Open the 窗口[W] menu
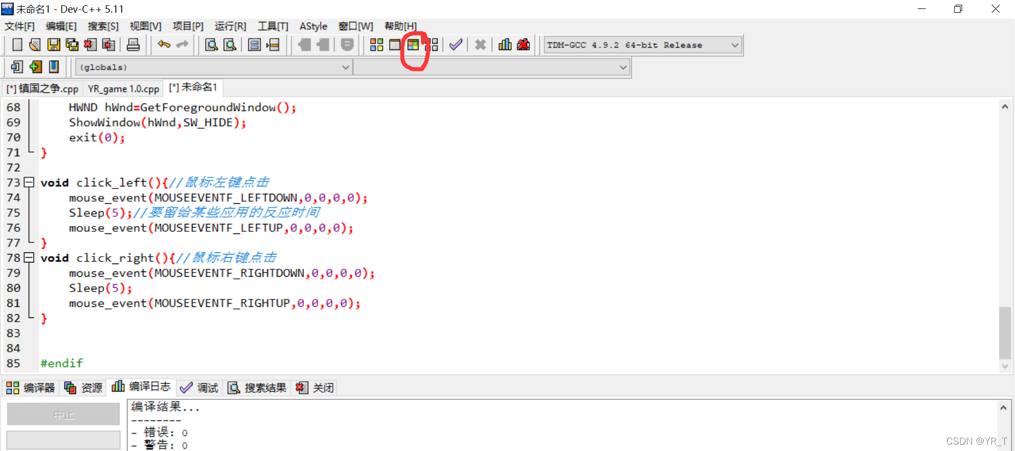 tap(356, 26)
